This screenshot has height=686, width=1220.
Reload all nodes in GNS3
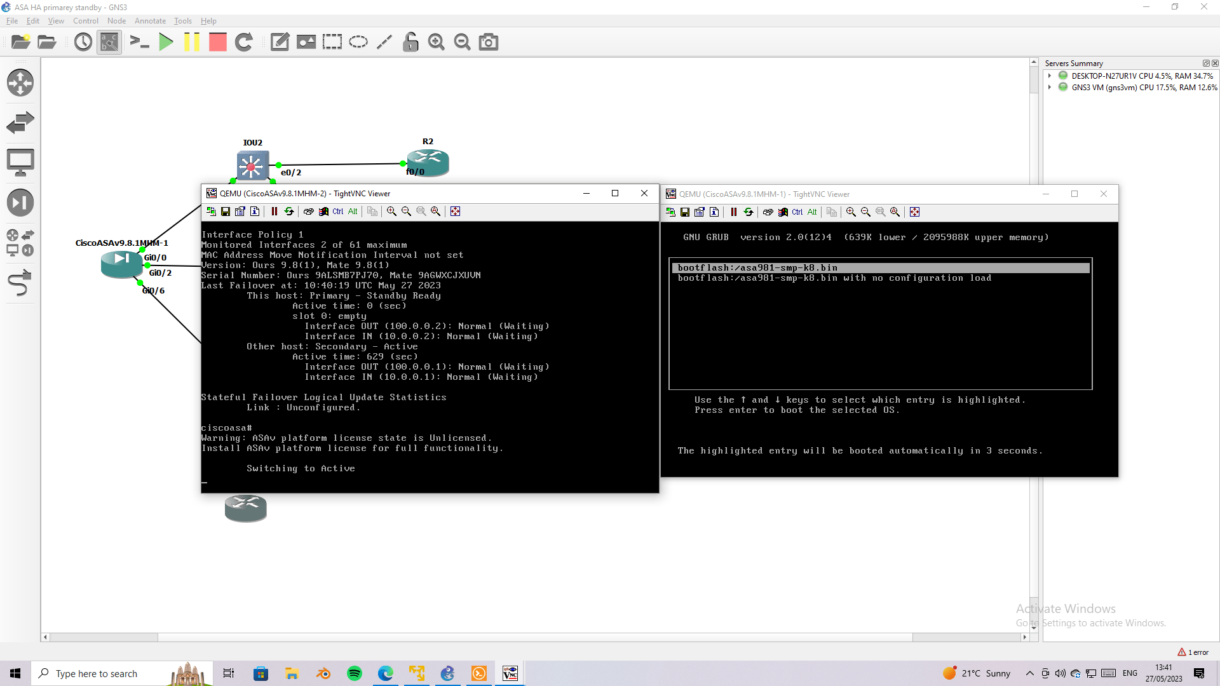pos(245,42)
